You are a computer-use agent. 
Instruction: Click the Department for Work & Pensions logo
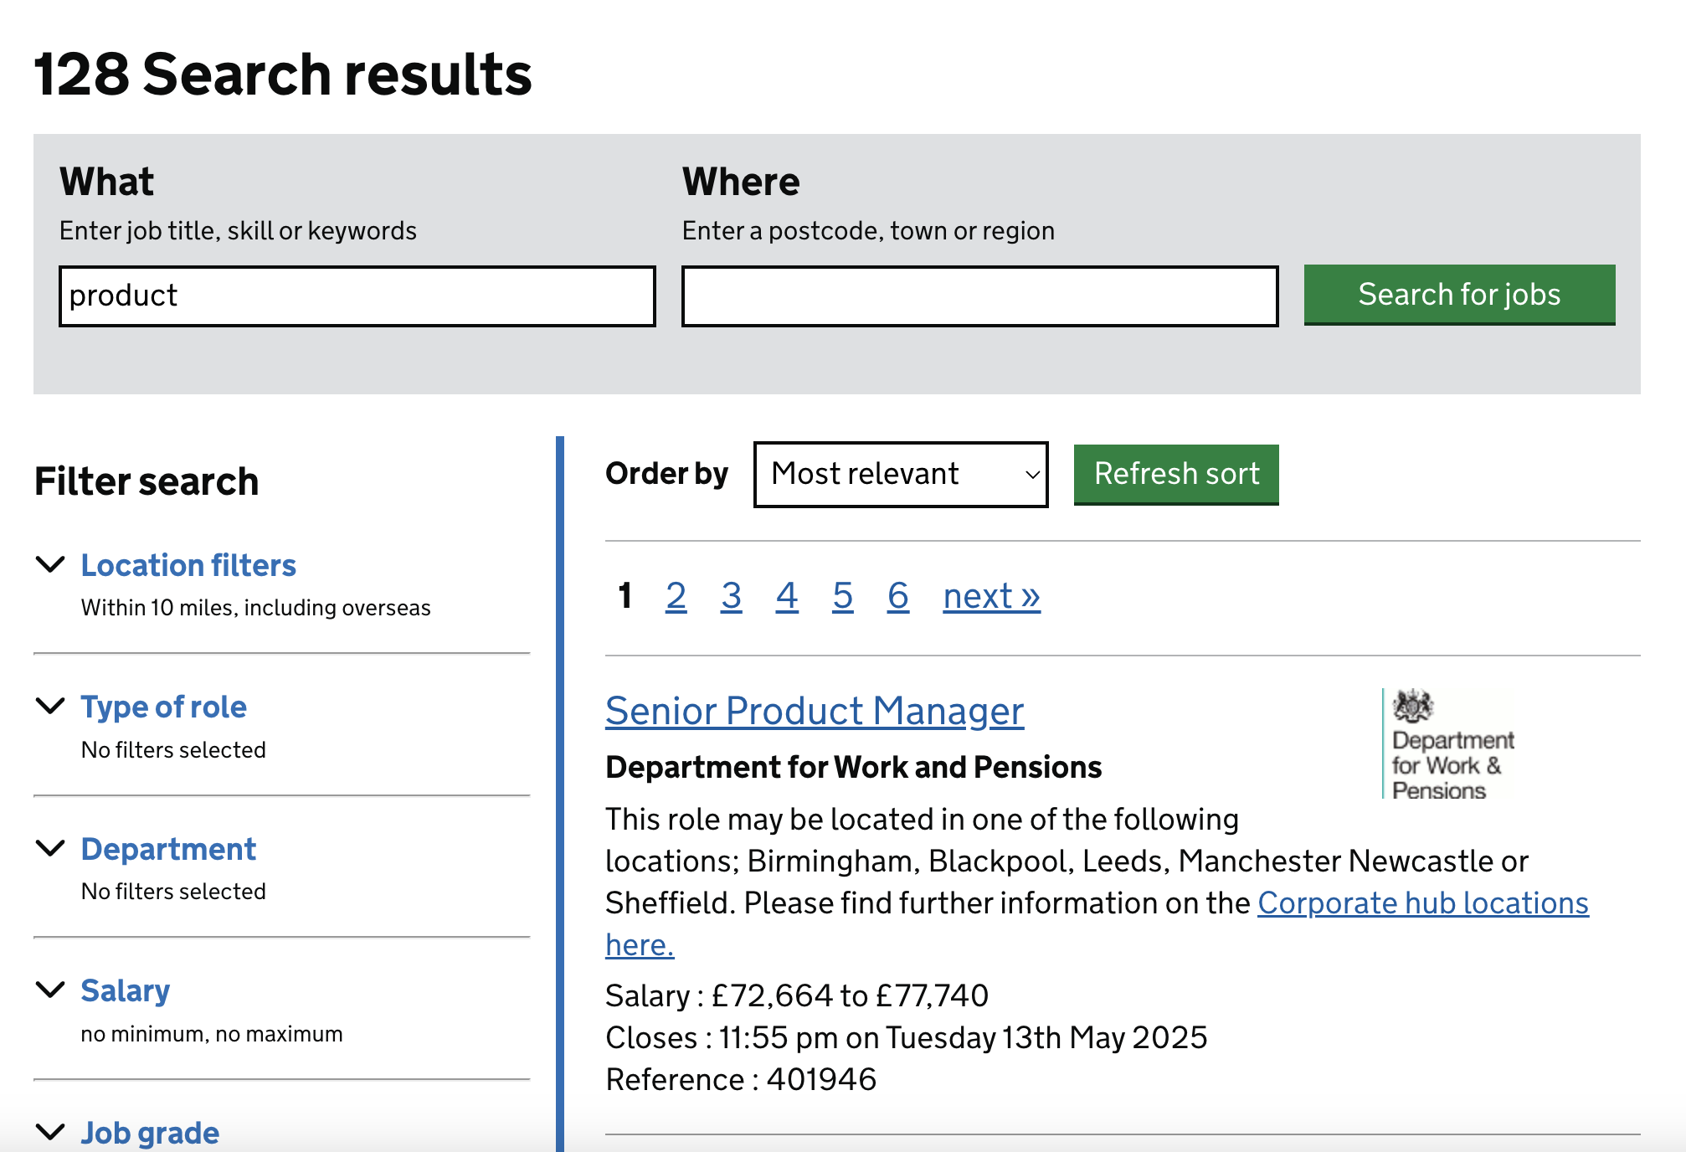[x=1449, y=743]
